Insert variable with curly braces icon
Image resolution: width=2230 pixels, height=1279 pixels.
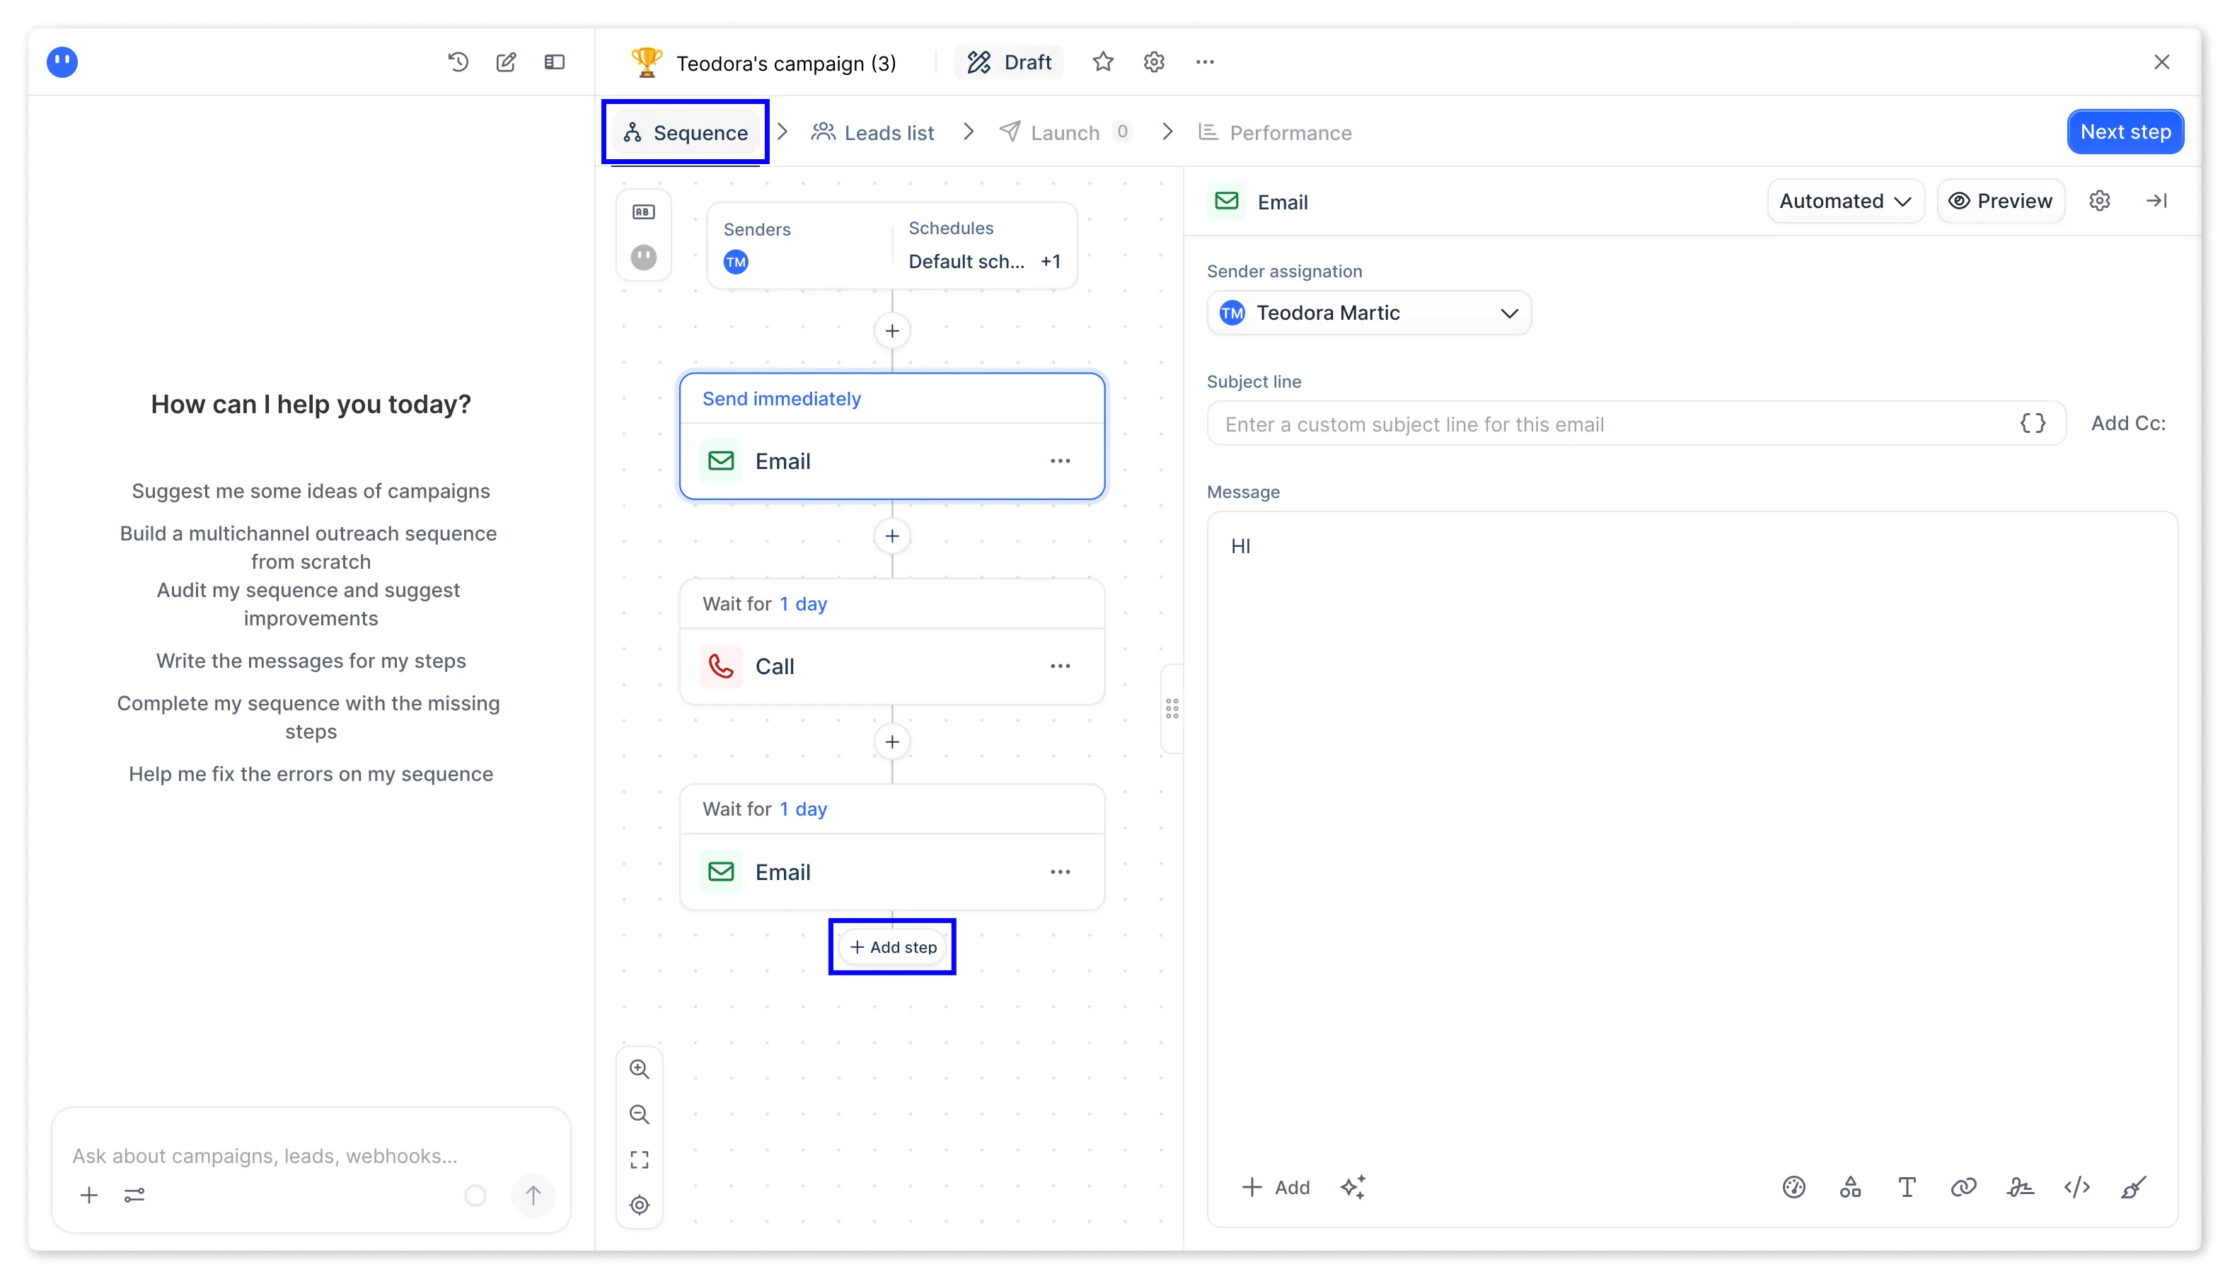coord(2033,424)
